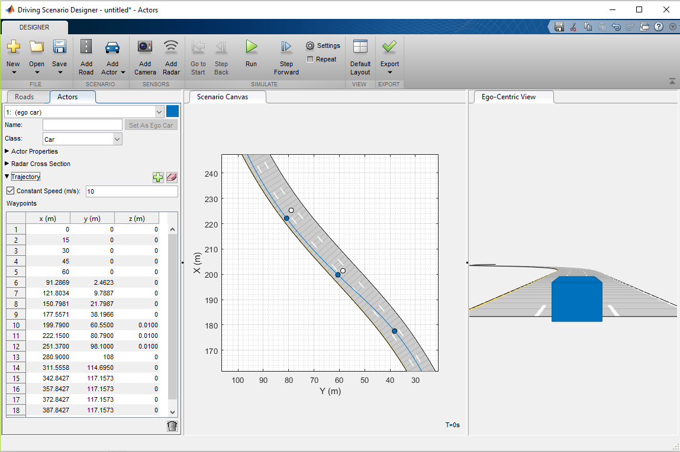
Task: Select waypoint cell 60.5500
Action: click(92, 325)
